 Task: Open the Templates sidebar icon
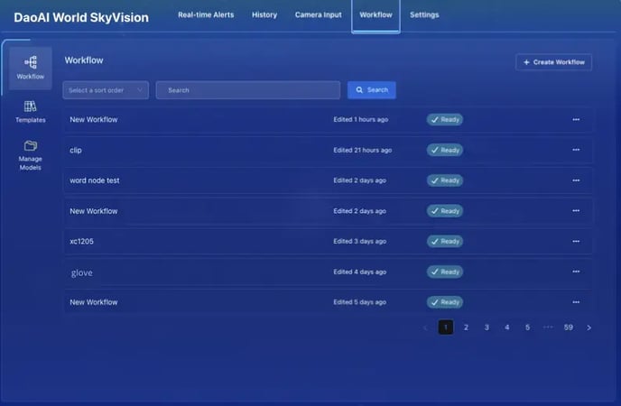tap(30, 106)
